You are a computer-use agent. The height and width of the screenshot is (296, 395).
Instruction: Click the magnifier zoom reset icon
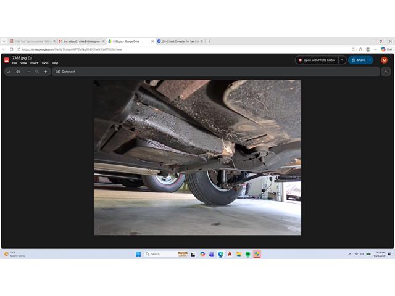pos(37,72)
